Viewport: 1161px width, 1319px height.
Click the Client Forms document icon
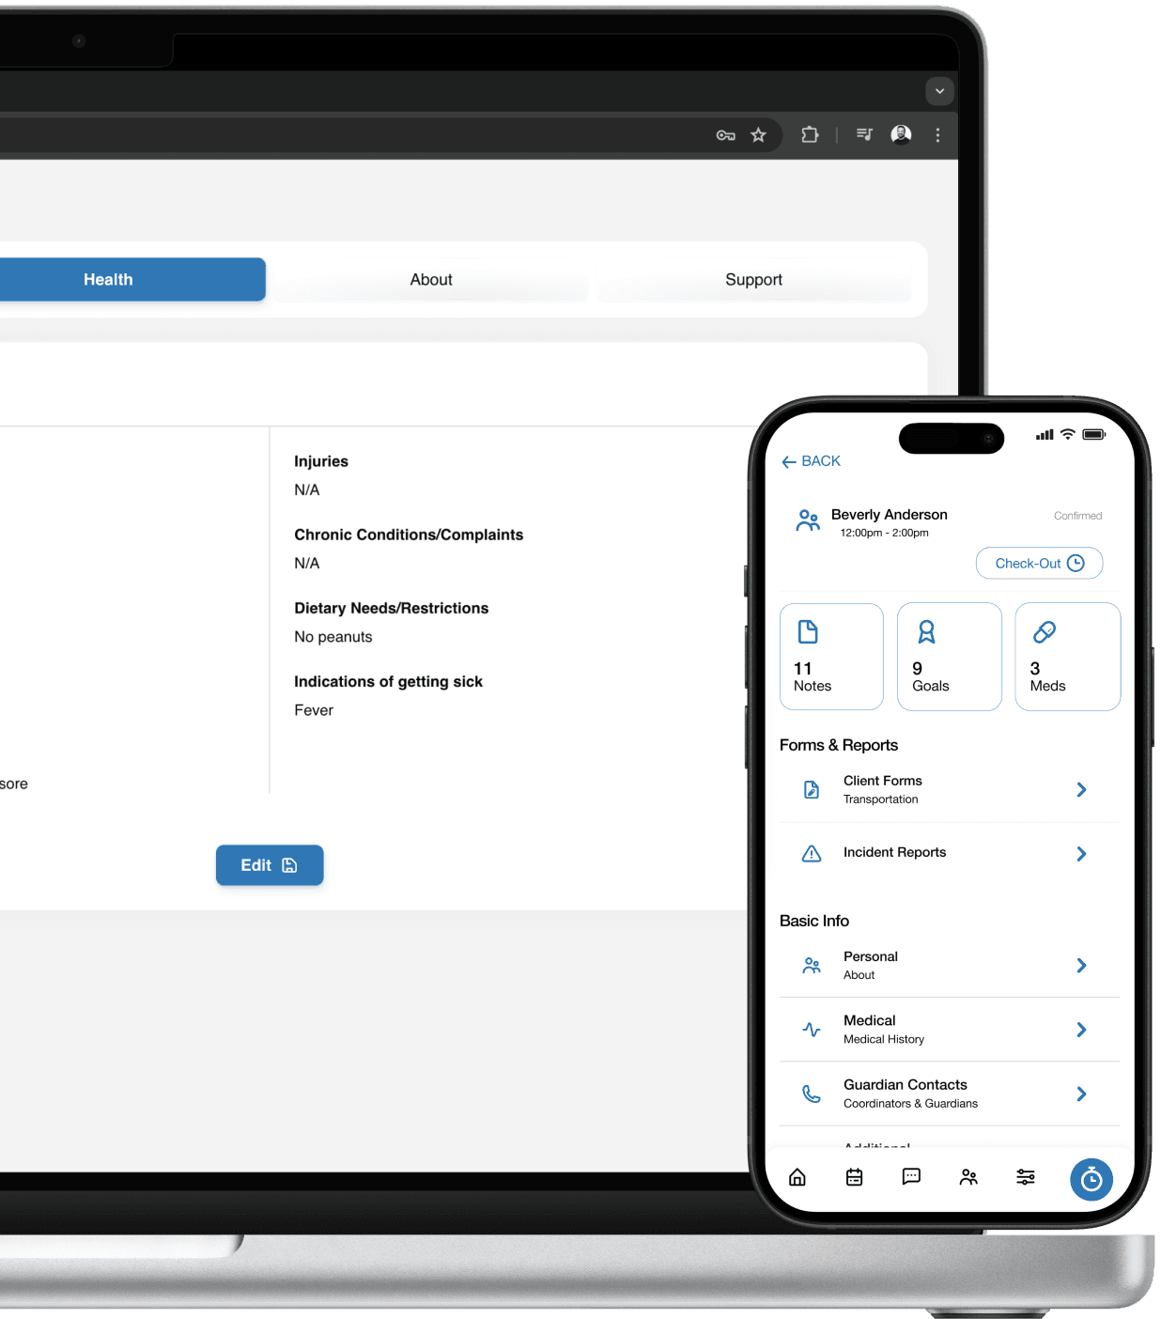click(812, 790)
